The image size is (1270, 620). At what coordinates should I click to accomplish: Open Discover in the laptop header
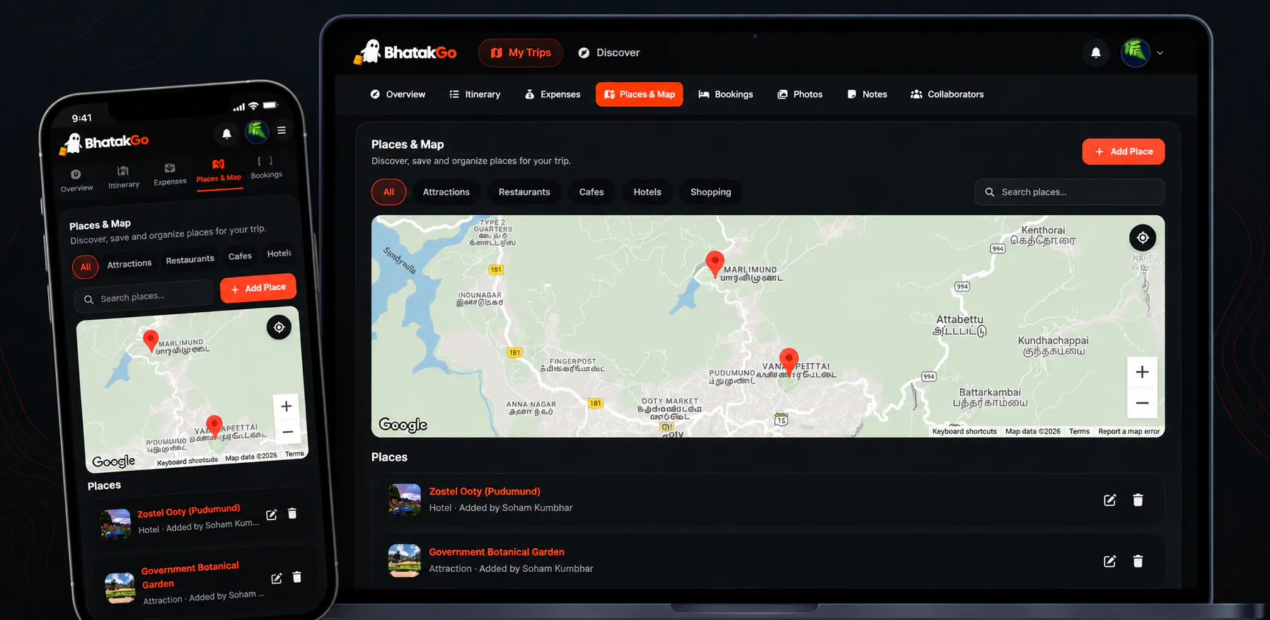tap(609, 52)
